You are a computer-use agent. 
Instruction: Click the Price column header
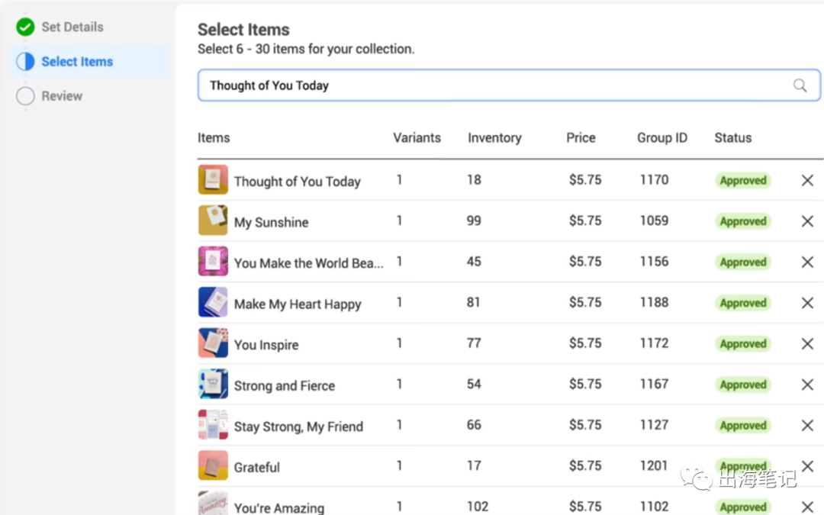pos(581,138)
